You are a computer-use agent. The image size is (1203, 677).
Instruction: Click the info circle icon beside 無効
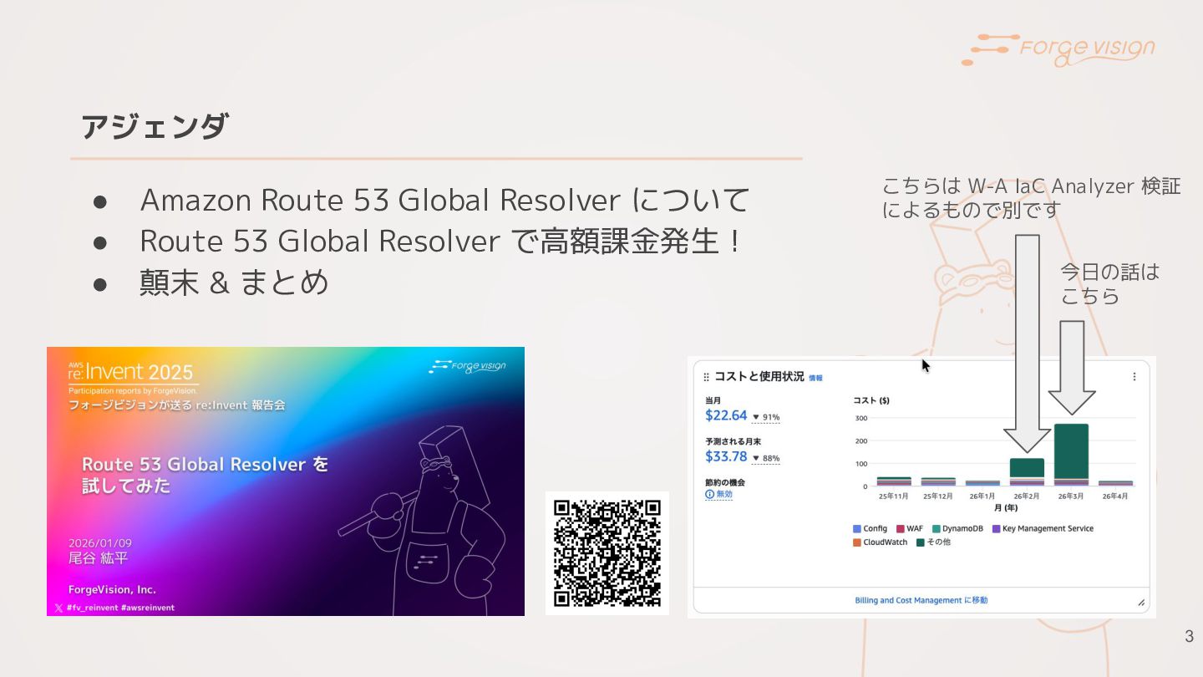pos(710,494)
